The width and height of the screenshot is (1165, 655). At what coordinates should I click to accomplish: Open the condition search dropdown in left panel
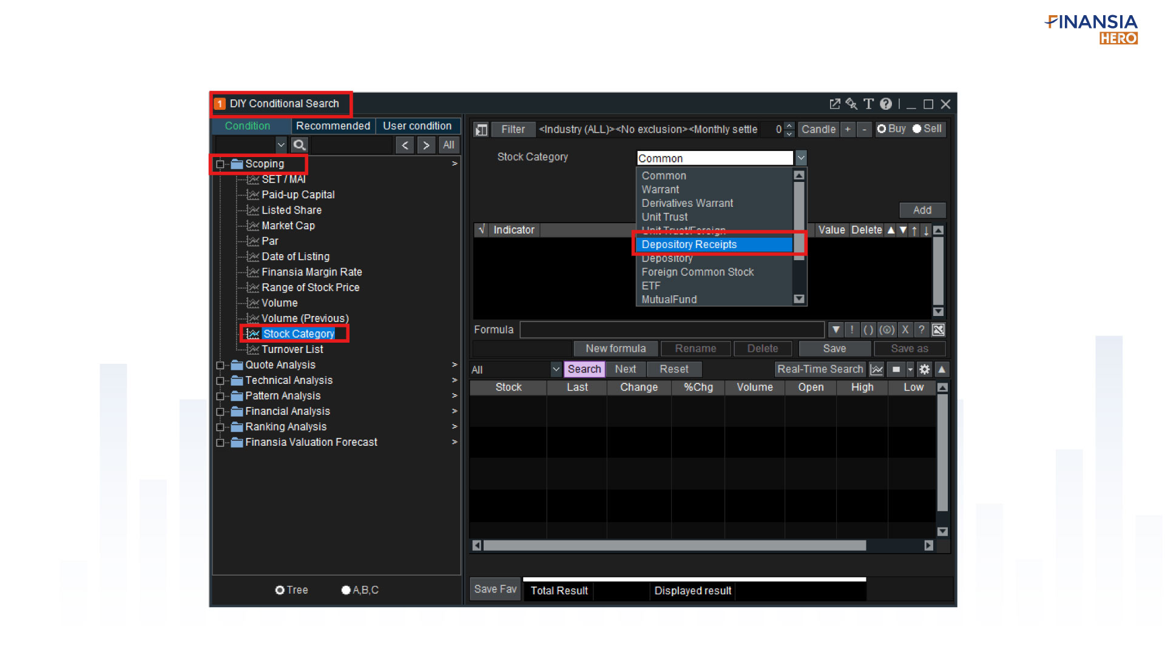280,145
